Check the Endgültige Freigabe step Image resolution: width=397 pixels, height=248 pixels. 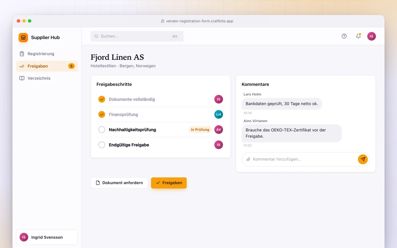102,145
